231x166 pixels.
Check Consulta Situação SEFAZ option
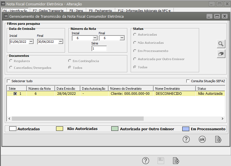(x=188, y=81)
